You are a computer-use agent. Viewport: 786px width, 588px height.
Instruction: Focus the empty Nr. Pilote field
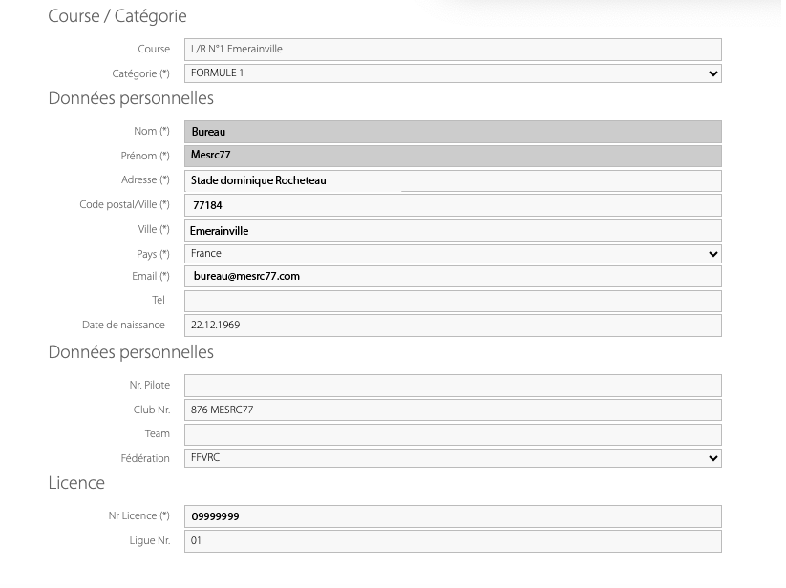click(x=453, y=386)
